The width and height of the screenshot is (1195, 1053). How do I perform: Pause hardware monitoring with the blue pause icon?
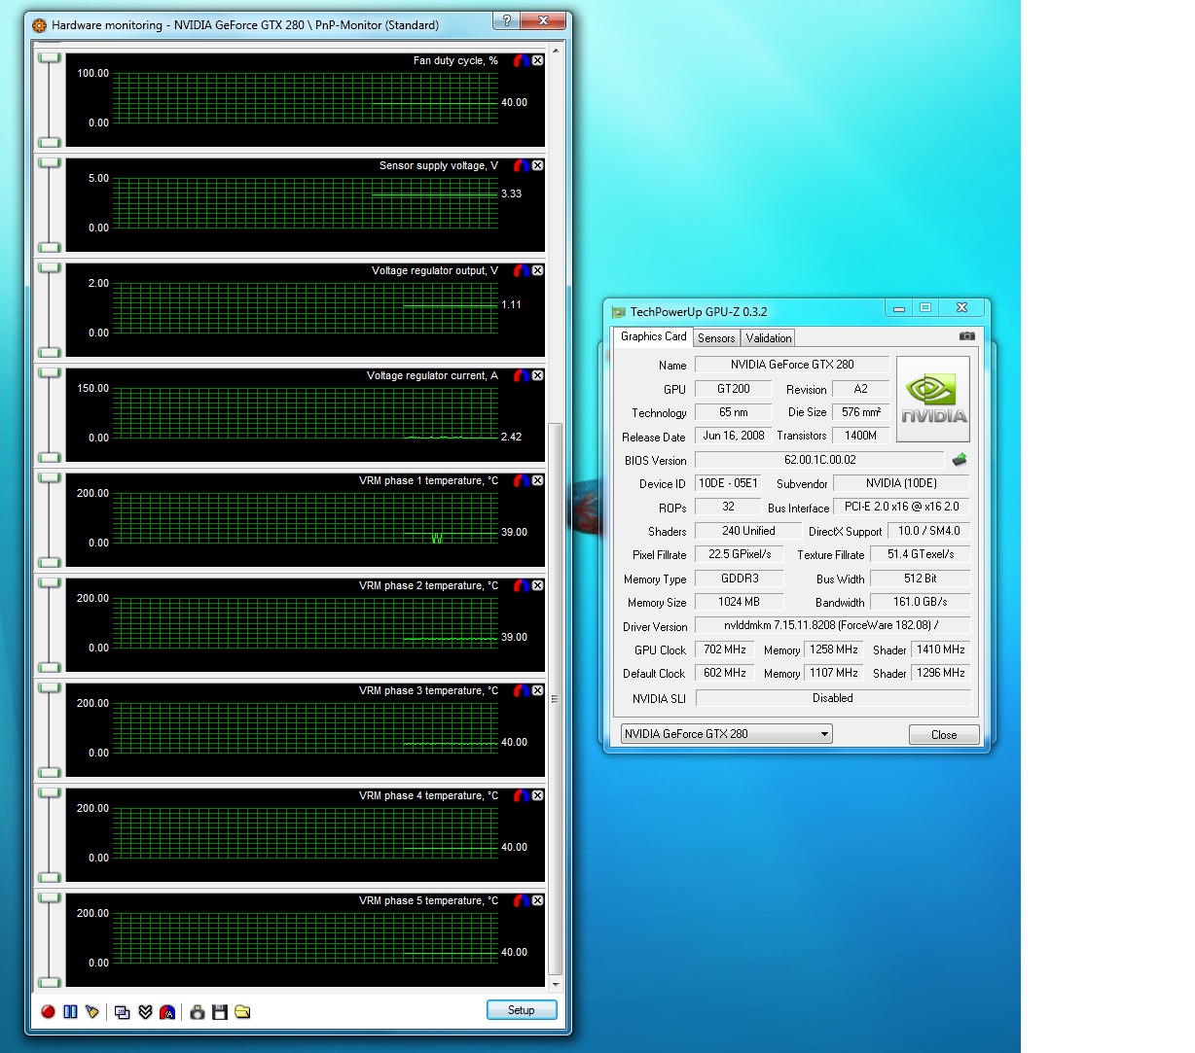pyautogui.click(x=70, y=1012)
